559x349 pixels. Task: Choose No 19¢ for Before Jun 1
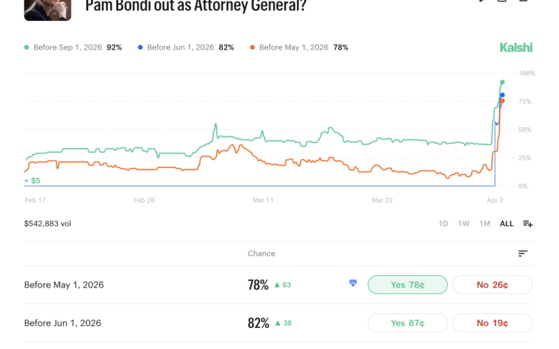click(x=492, y=323)
